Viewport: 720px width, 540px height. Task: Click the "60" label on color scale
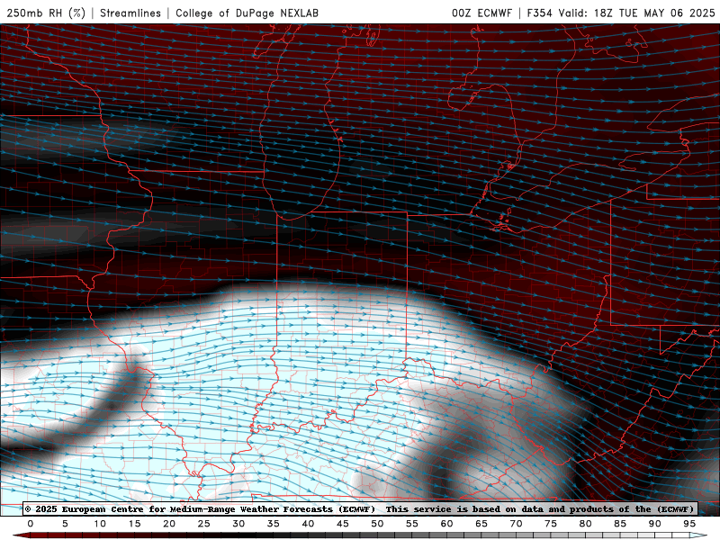click(446, 524)
